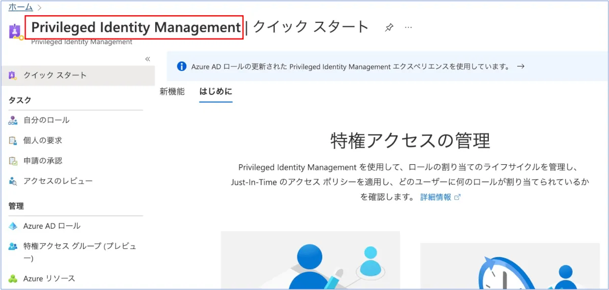Viewport: 609px width, 290px height.
Task: Click the アクセスのレビュー icon
Action: coord(13,181)
